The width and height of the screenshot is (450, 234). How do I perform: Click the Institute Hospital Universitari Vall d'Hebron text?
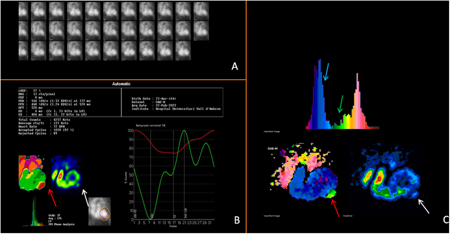(176, 109)
